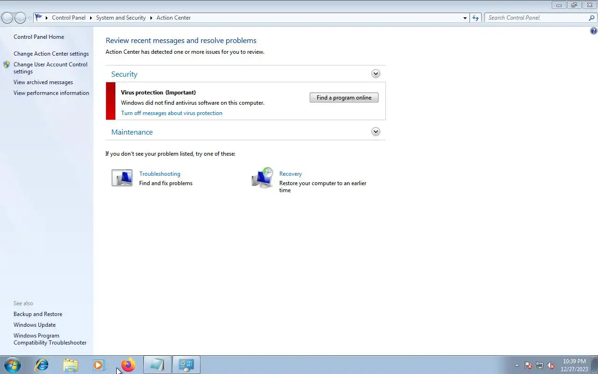Open Control Panel Home link
598x374 pixels.
coord(39,37)
